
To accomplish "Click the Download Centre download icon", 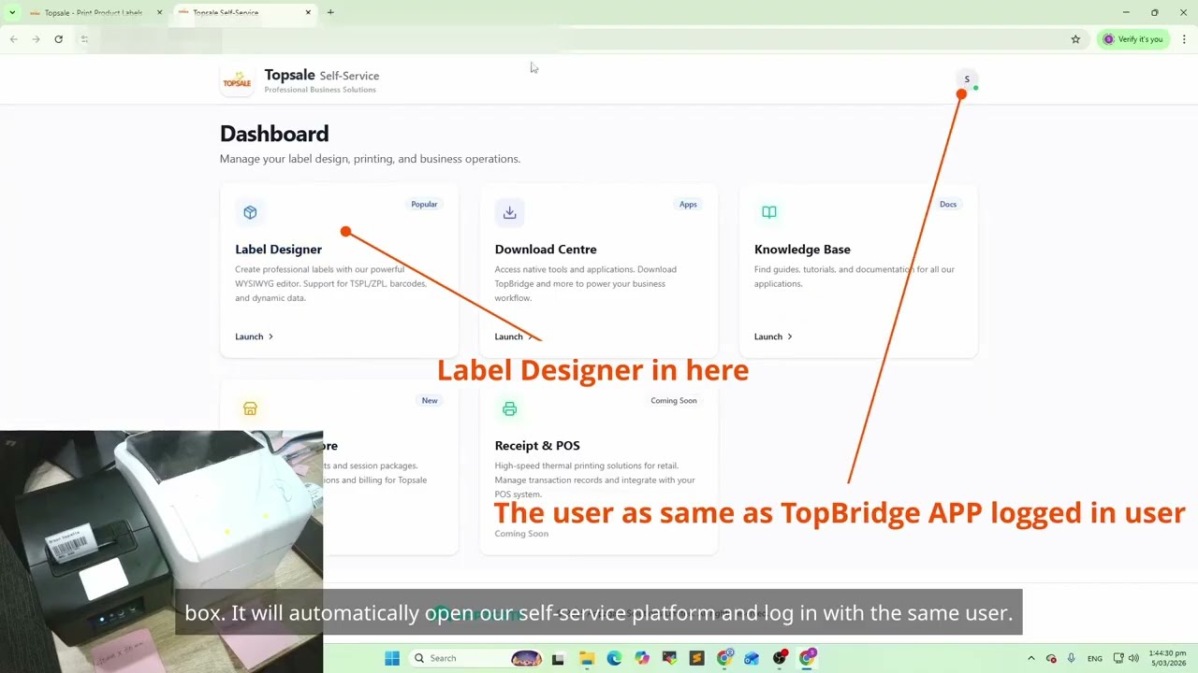I will point(509,212).
